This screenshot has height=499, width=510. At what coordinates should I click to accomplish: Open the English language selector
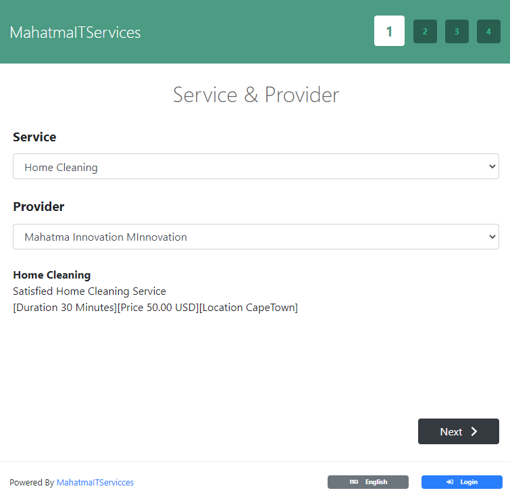[x=368, y=482]
